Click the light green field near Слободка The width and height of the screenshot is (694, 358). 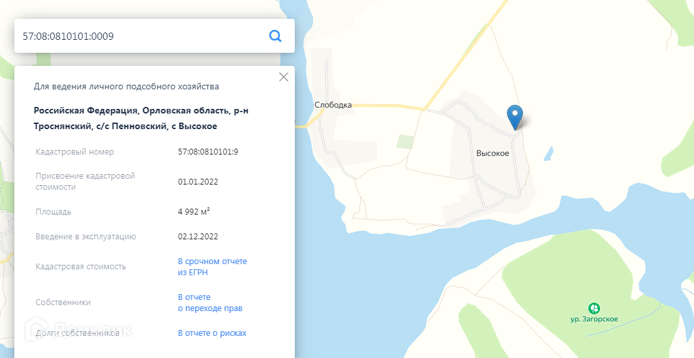[406, 141]
